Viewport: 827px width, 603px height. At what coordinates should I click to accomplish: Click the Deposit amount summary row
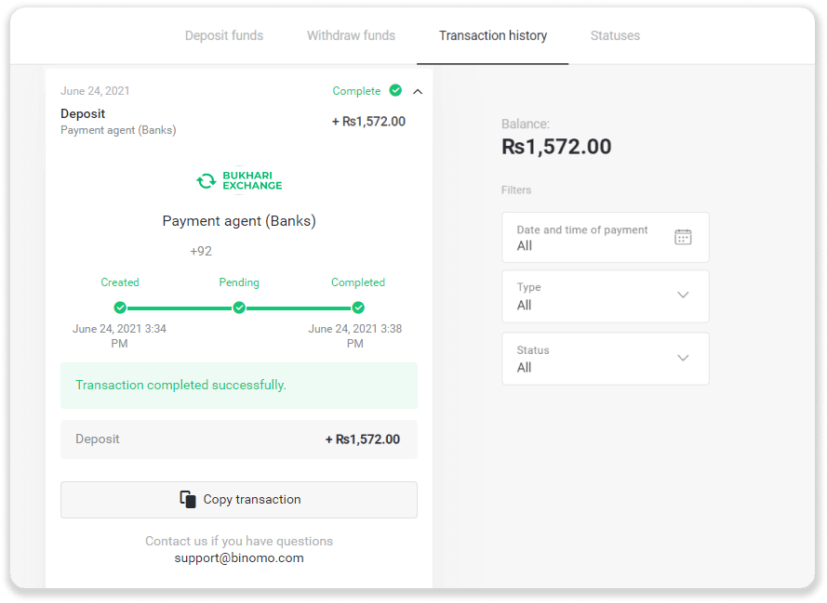[x=239, y=439]
